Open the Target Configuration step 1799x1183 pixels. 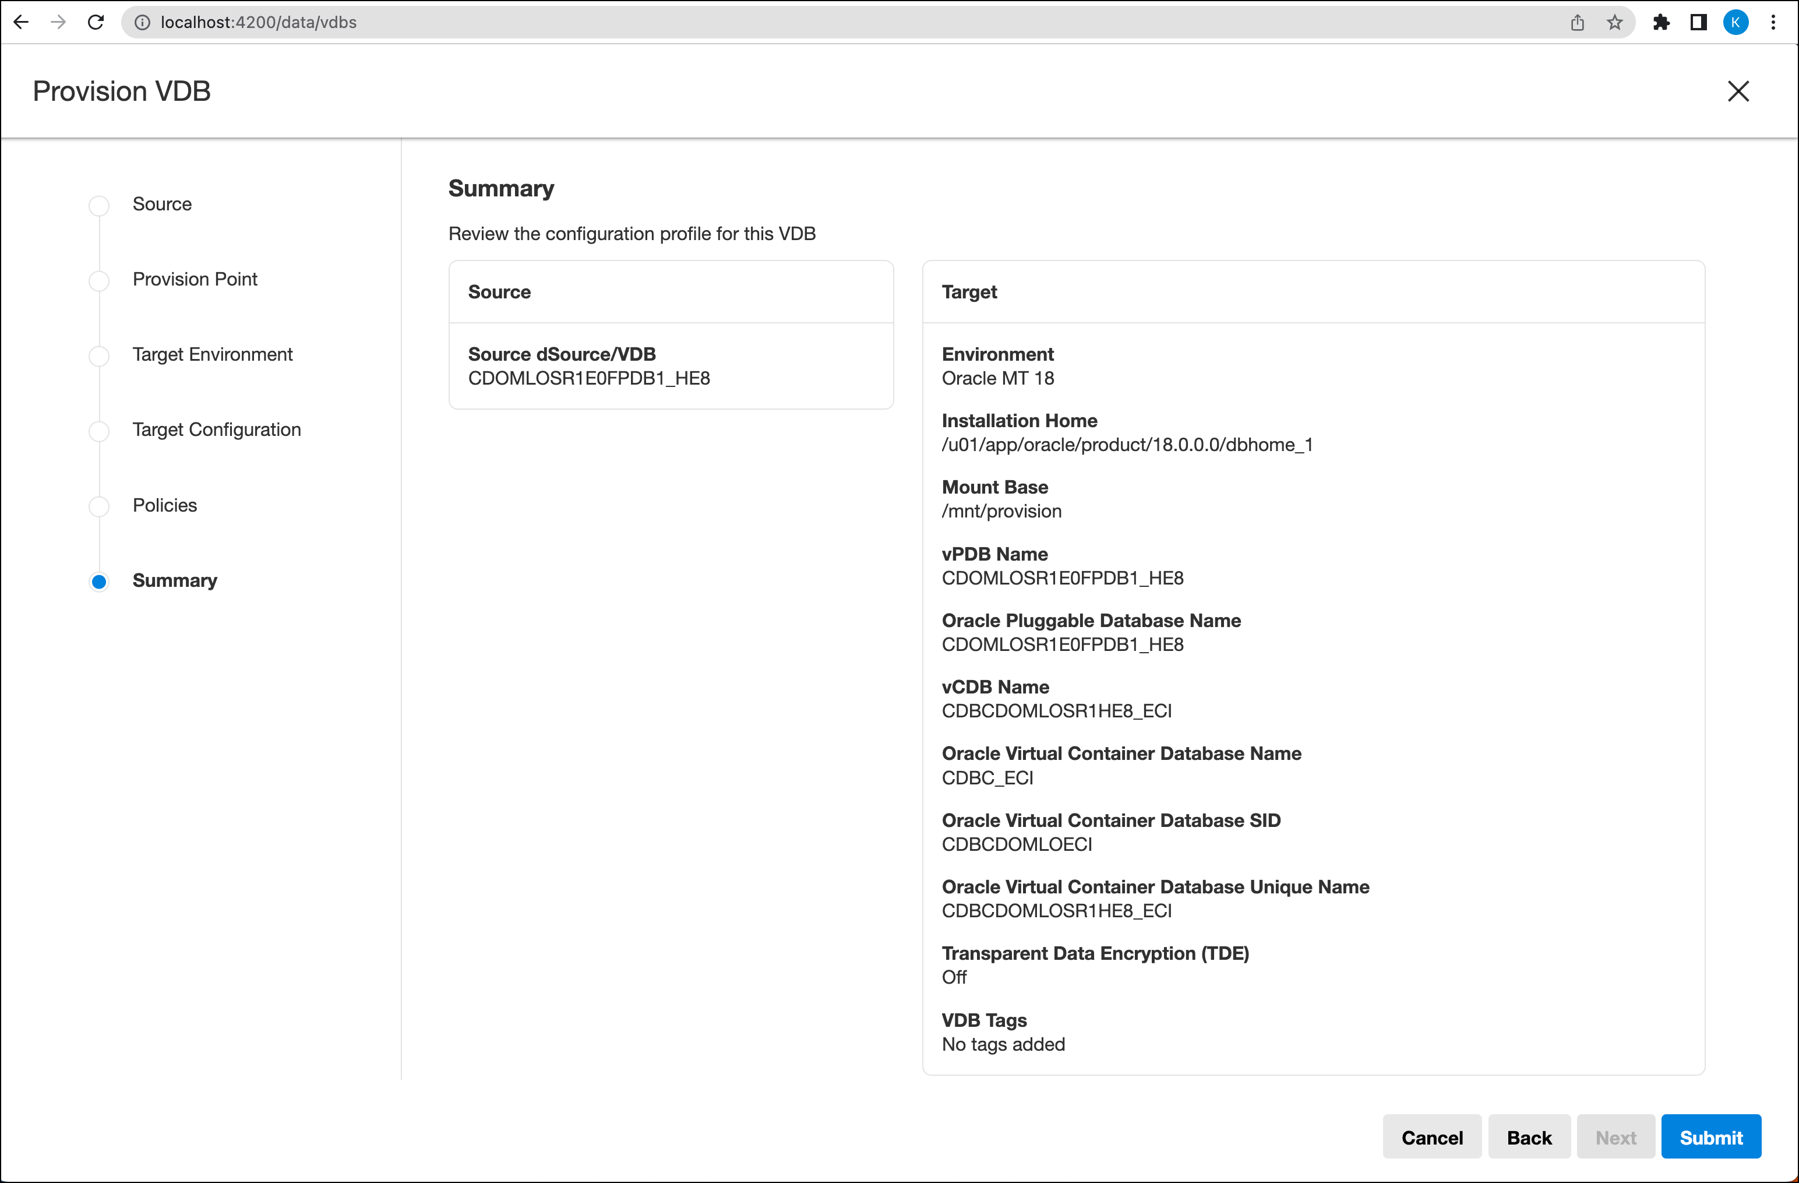click(216, 429)
